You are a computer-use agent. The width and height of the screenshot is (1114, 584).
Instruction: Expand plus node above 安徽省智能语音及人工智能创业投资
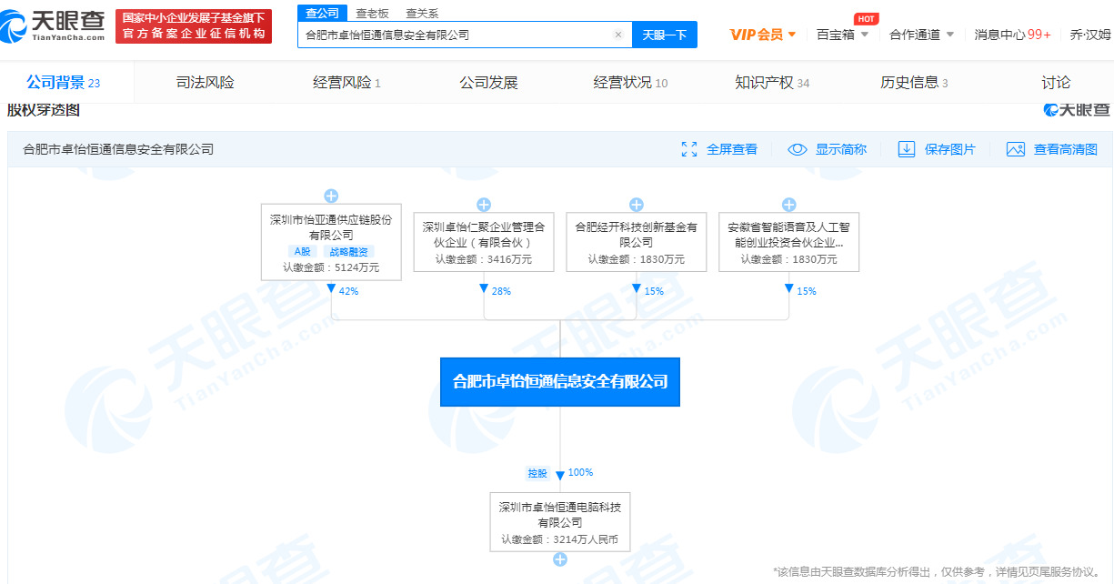[789, 205]
